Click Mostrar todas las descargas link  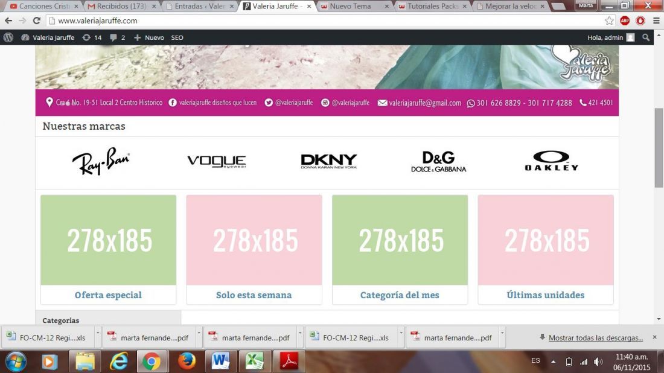point(595,337)
